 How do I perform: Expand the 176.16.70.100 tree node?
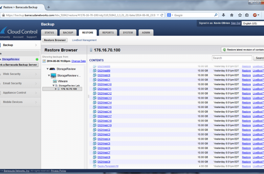(56, 89)
